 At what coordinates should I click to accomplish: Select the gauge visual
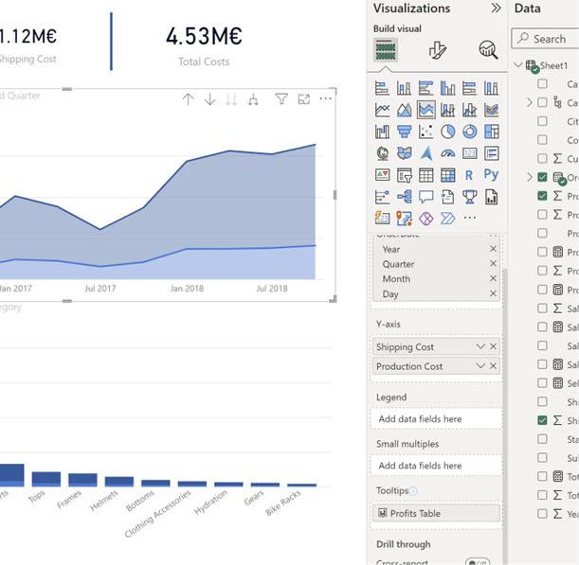448,153
